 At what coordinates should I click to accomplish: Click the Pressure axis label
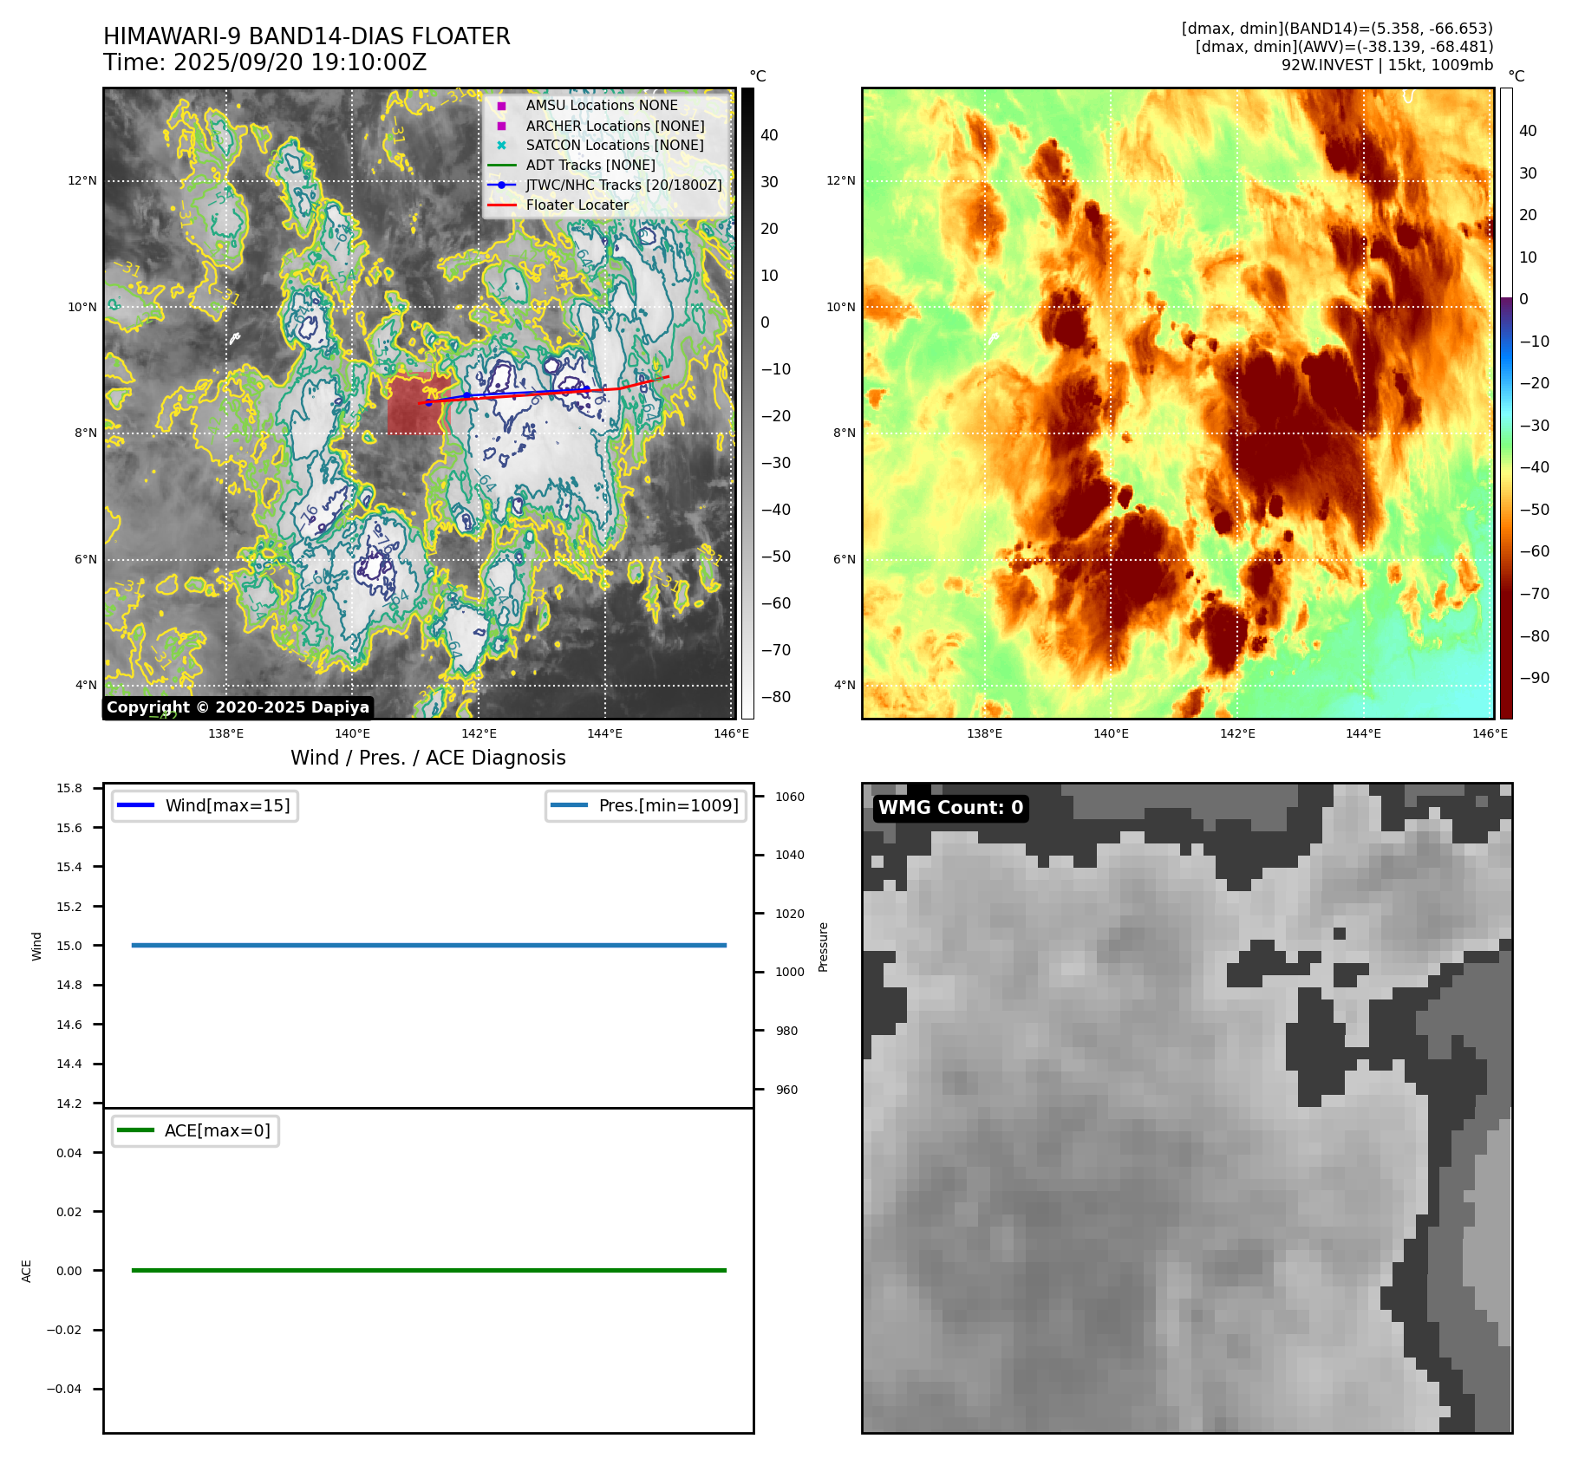tap(824, 947)
